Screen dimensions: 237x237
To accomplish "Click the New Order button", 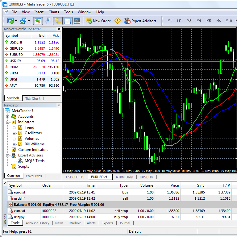I will [98, 21].
